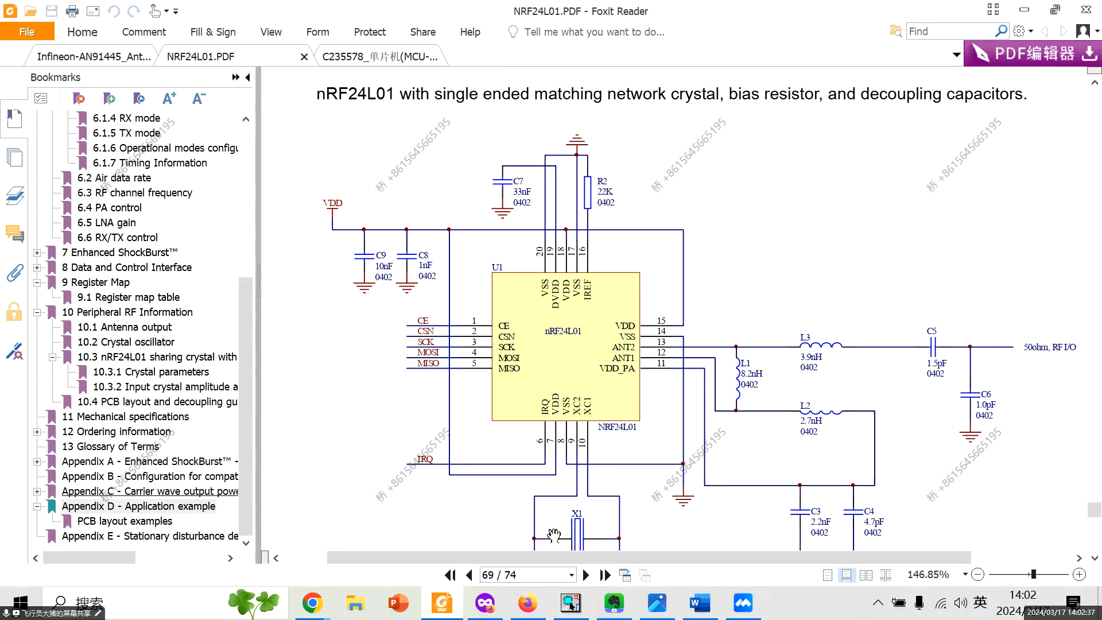Click the user account icon
Screen dimensions: 1102x620
(1083, 31)
